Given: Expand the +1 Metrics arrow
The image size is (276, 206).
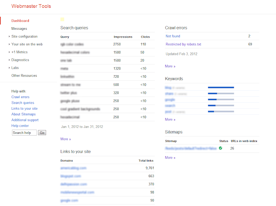Looking at the screenshot, I should tap(9, 52).
